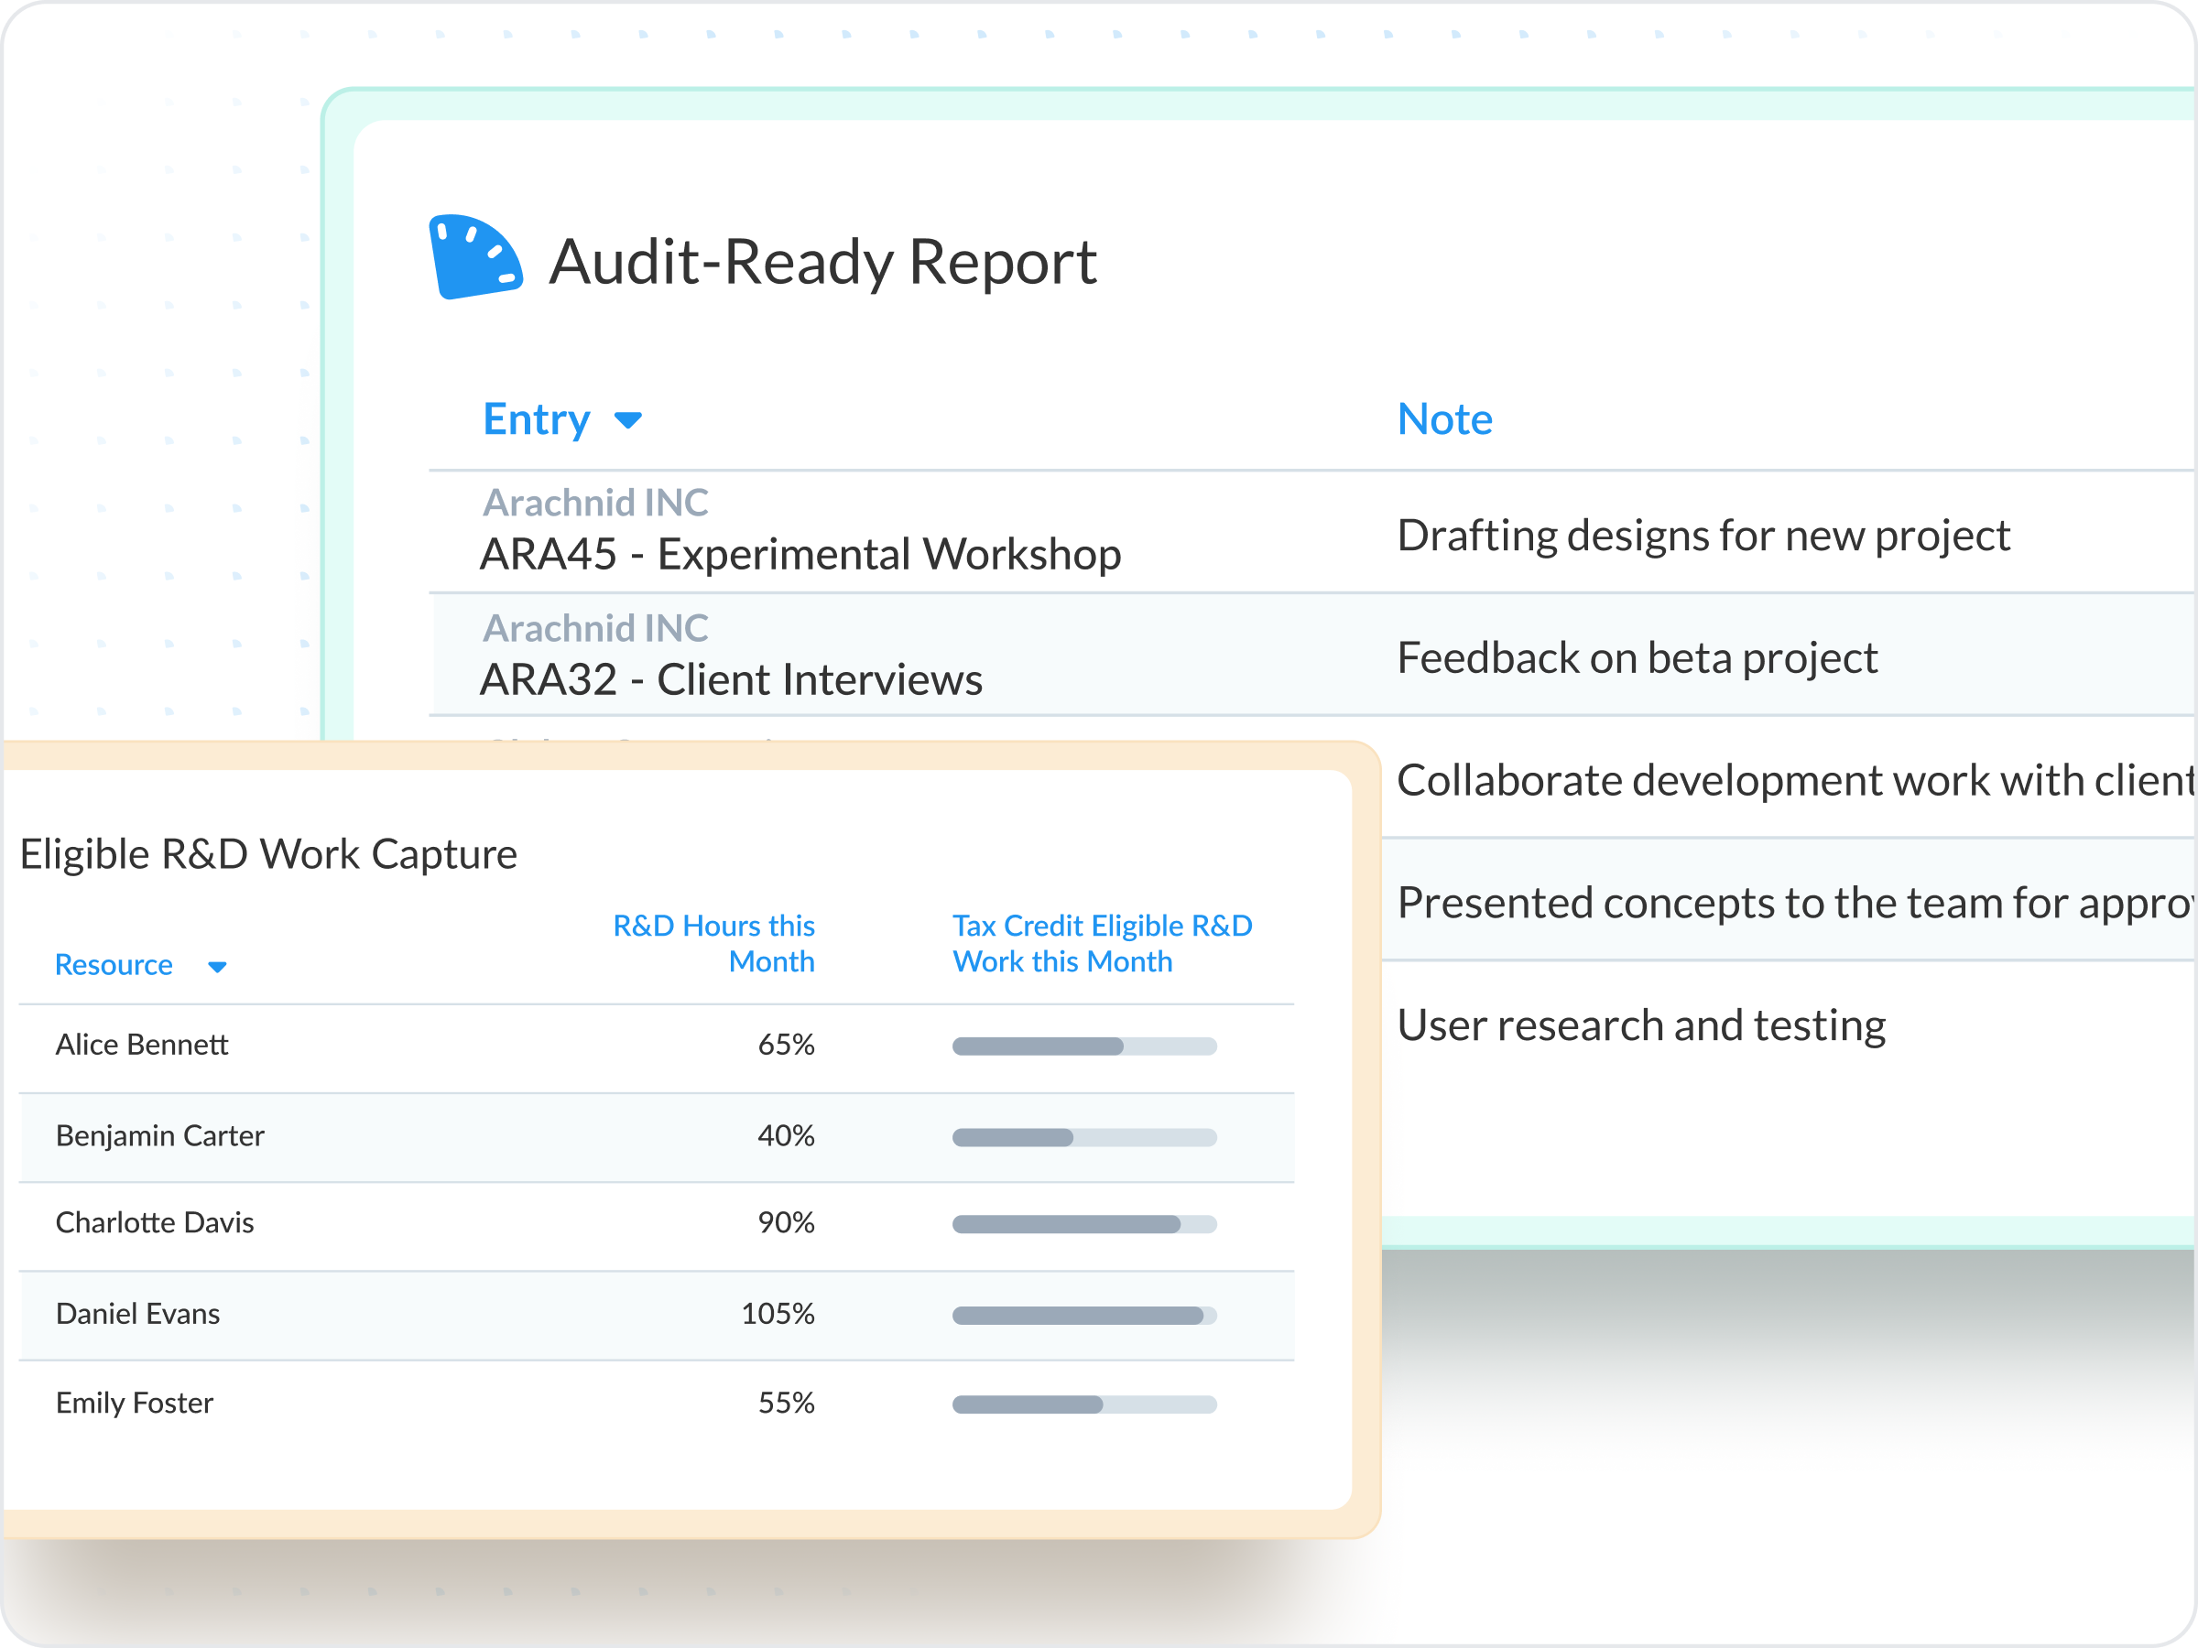This screenshot has width=2198, height=1648.
Task: Open ARA32 - Client Interviews entry
Action: click(x=730, y=680)
